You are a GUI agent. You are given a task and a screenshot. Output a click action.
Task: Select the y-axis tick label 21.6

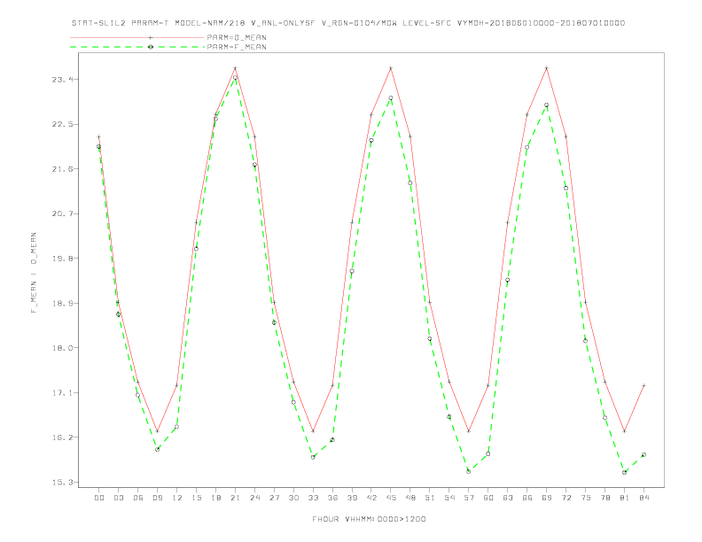click(x=62, y=169)
